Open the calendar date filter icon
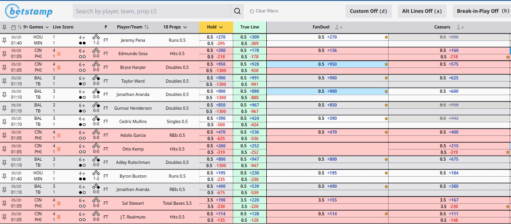 click(13, 27)
